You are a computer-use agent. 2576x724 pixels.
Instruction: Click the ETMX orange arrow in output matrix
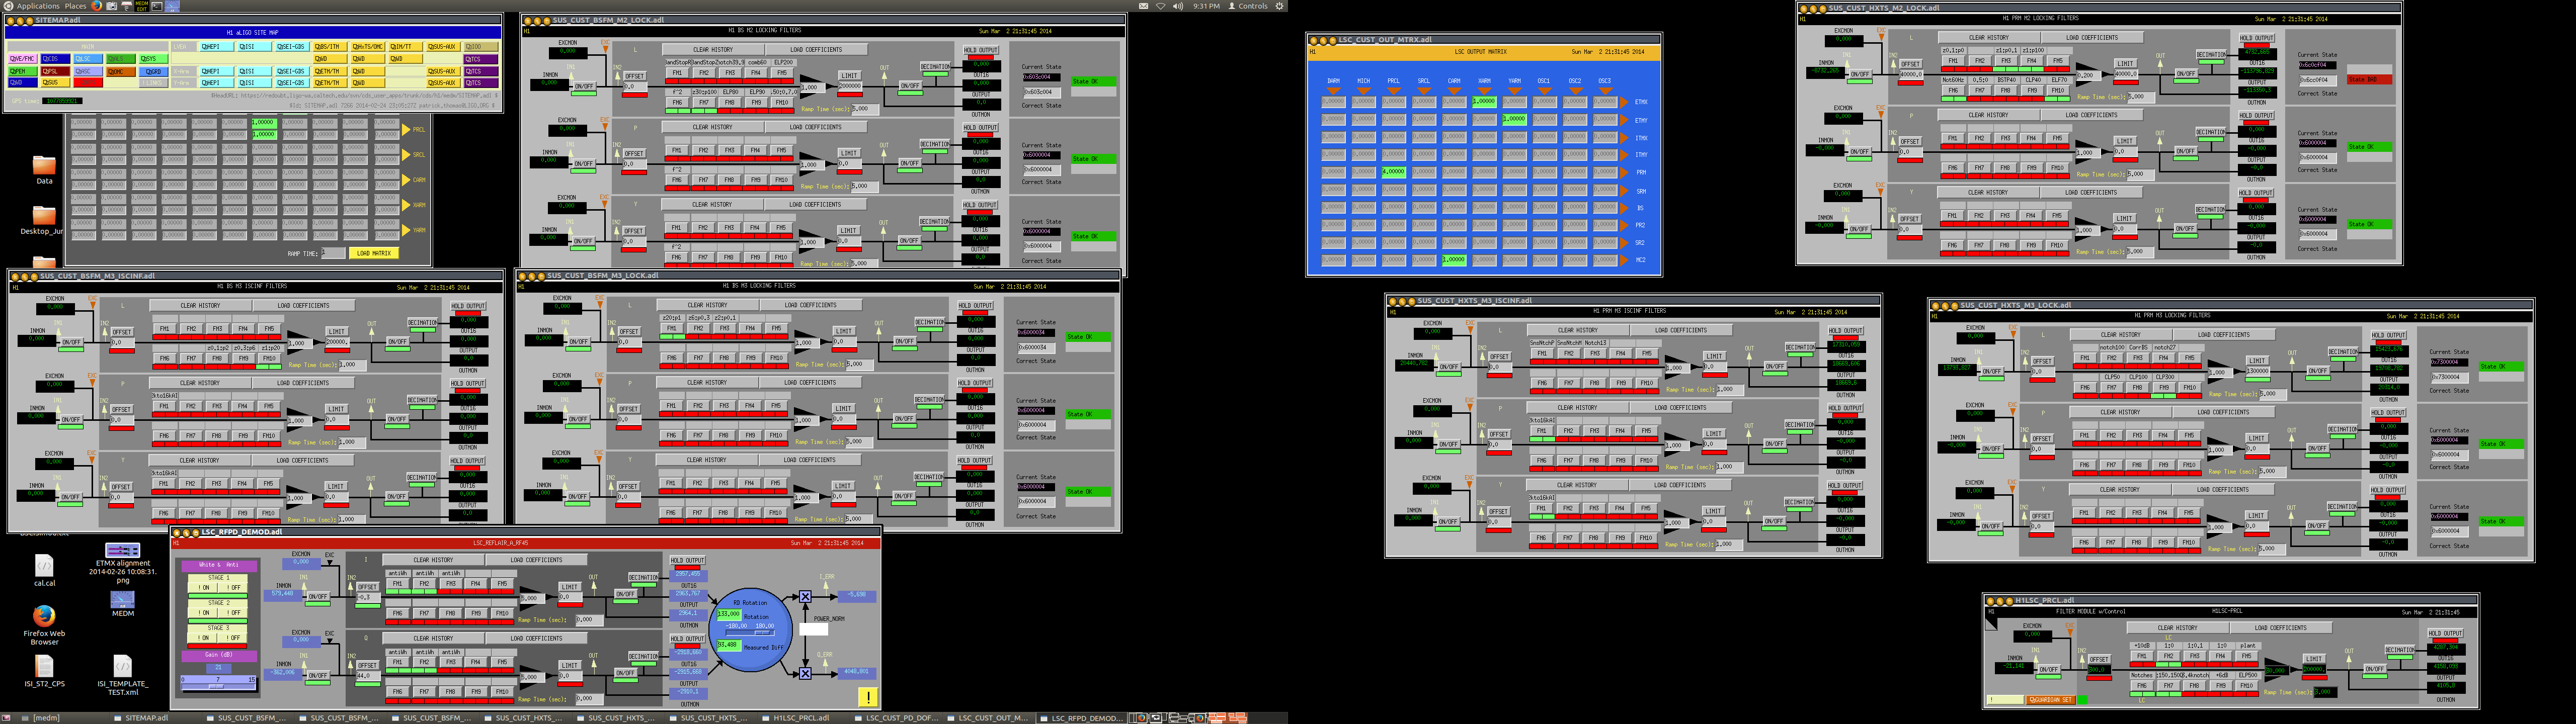tap(1624, 102)
